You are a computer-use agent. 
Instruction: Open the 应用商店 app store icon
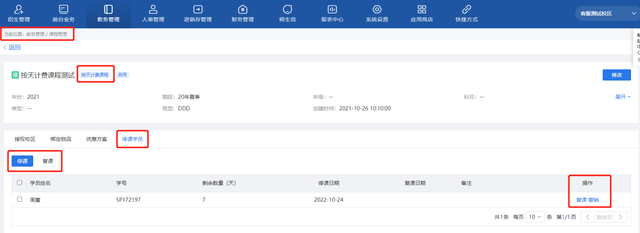point(422,10)
